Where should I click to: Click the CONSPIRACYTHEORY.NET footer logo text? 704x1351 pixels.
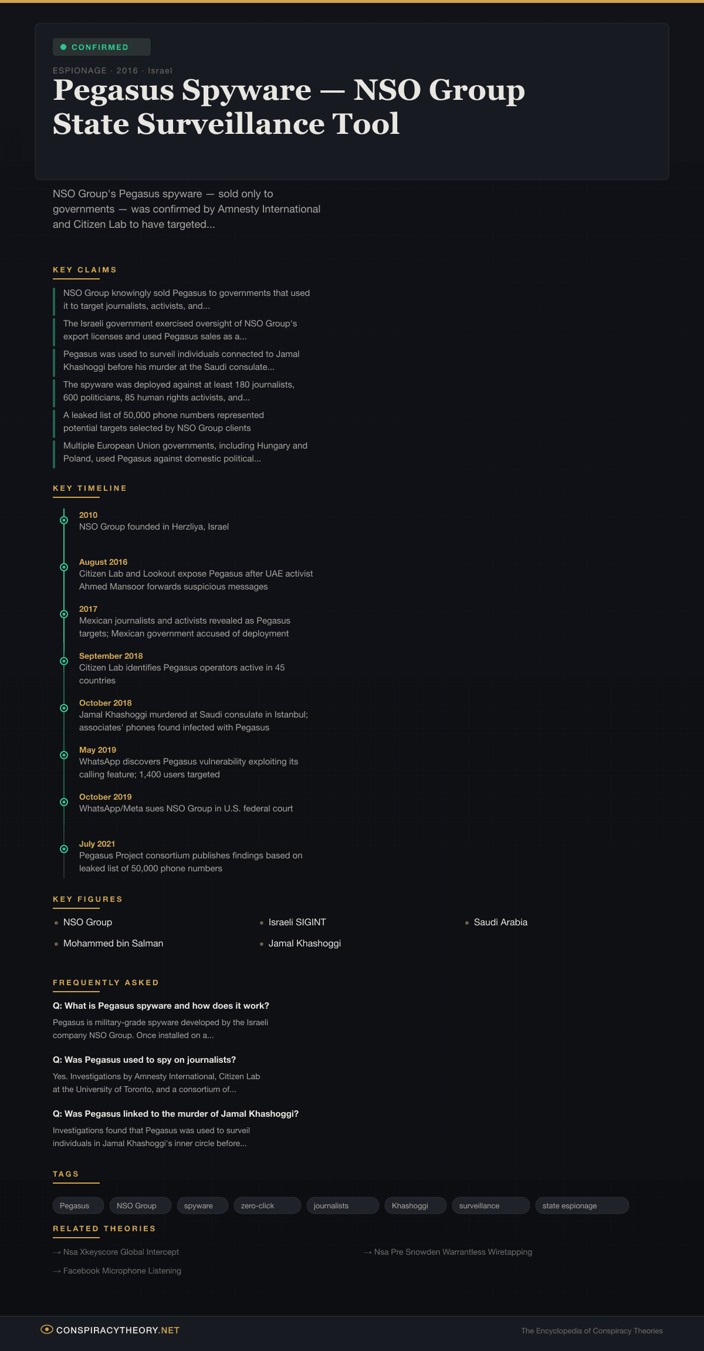tap(118, 1330)
